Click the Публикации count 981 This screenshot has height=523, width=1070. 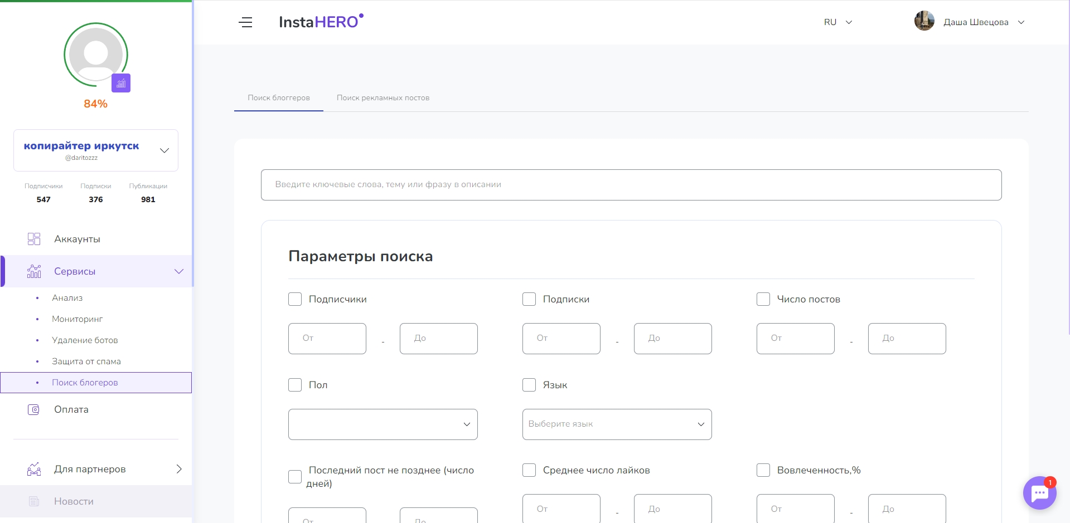pyautogui.click(x=148, y=199)
